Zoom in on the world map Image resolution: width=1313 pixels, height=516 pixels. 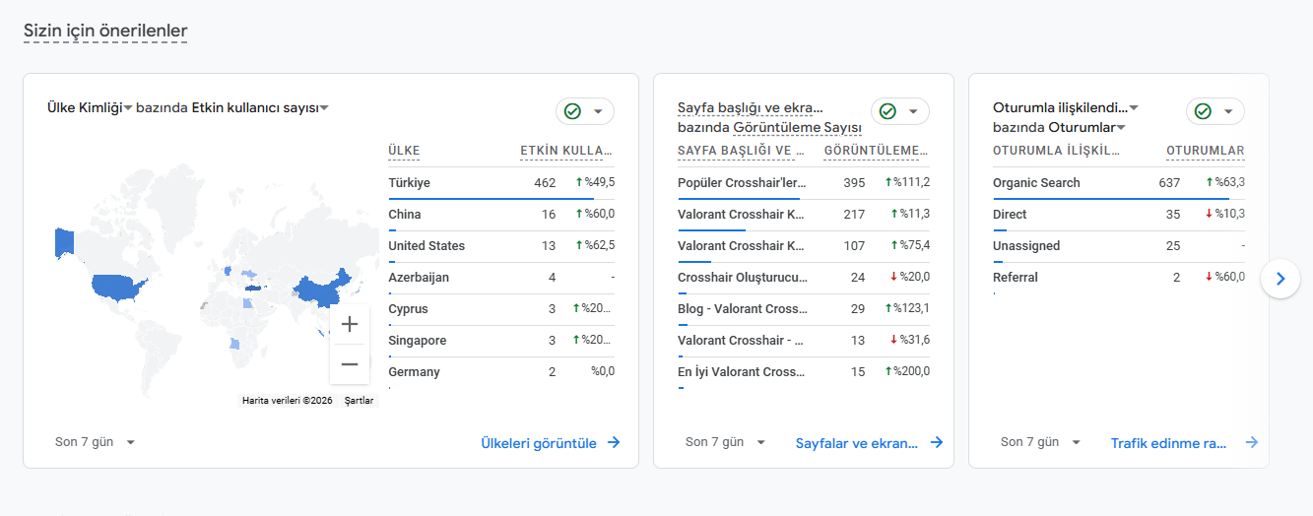349,324
